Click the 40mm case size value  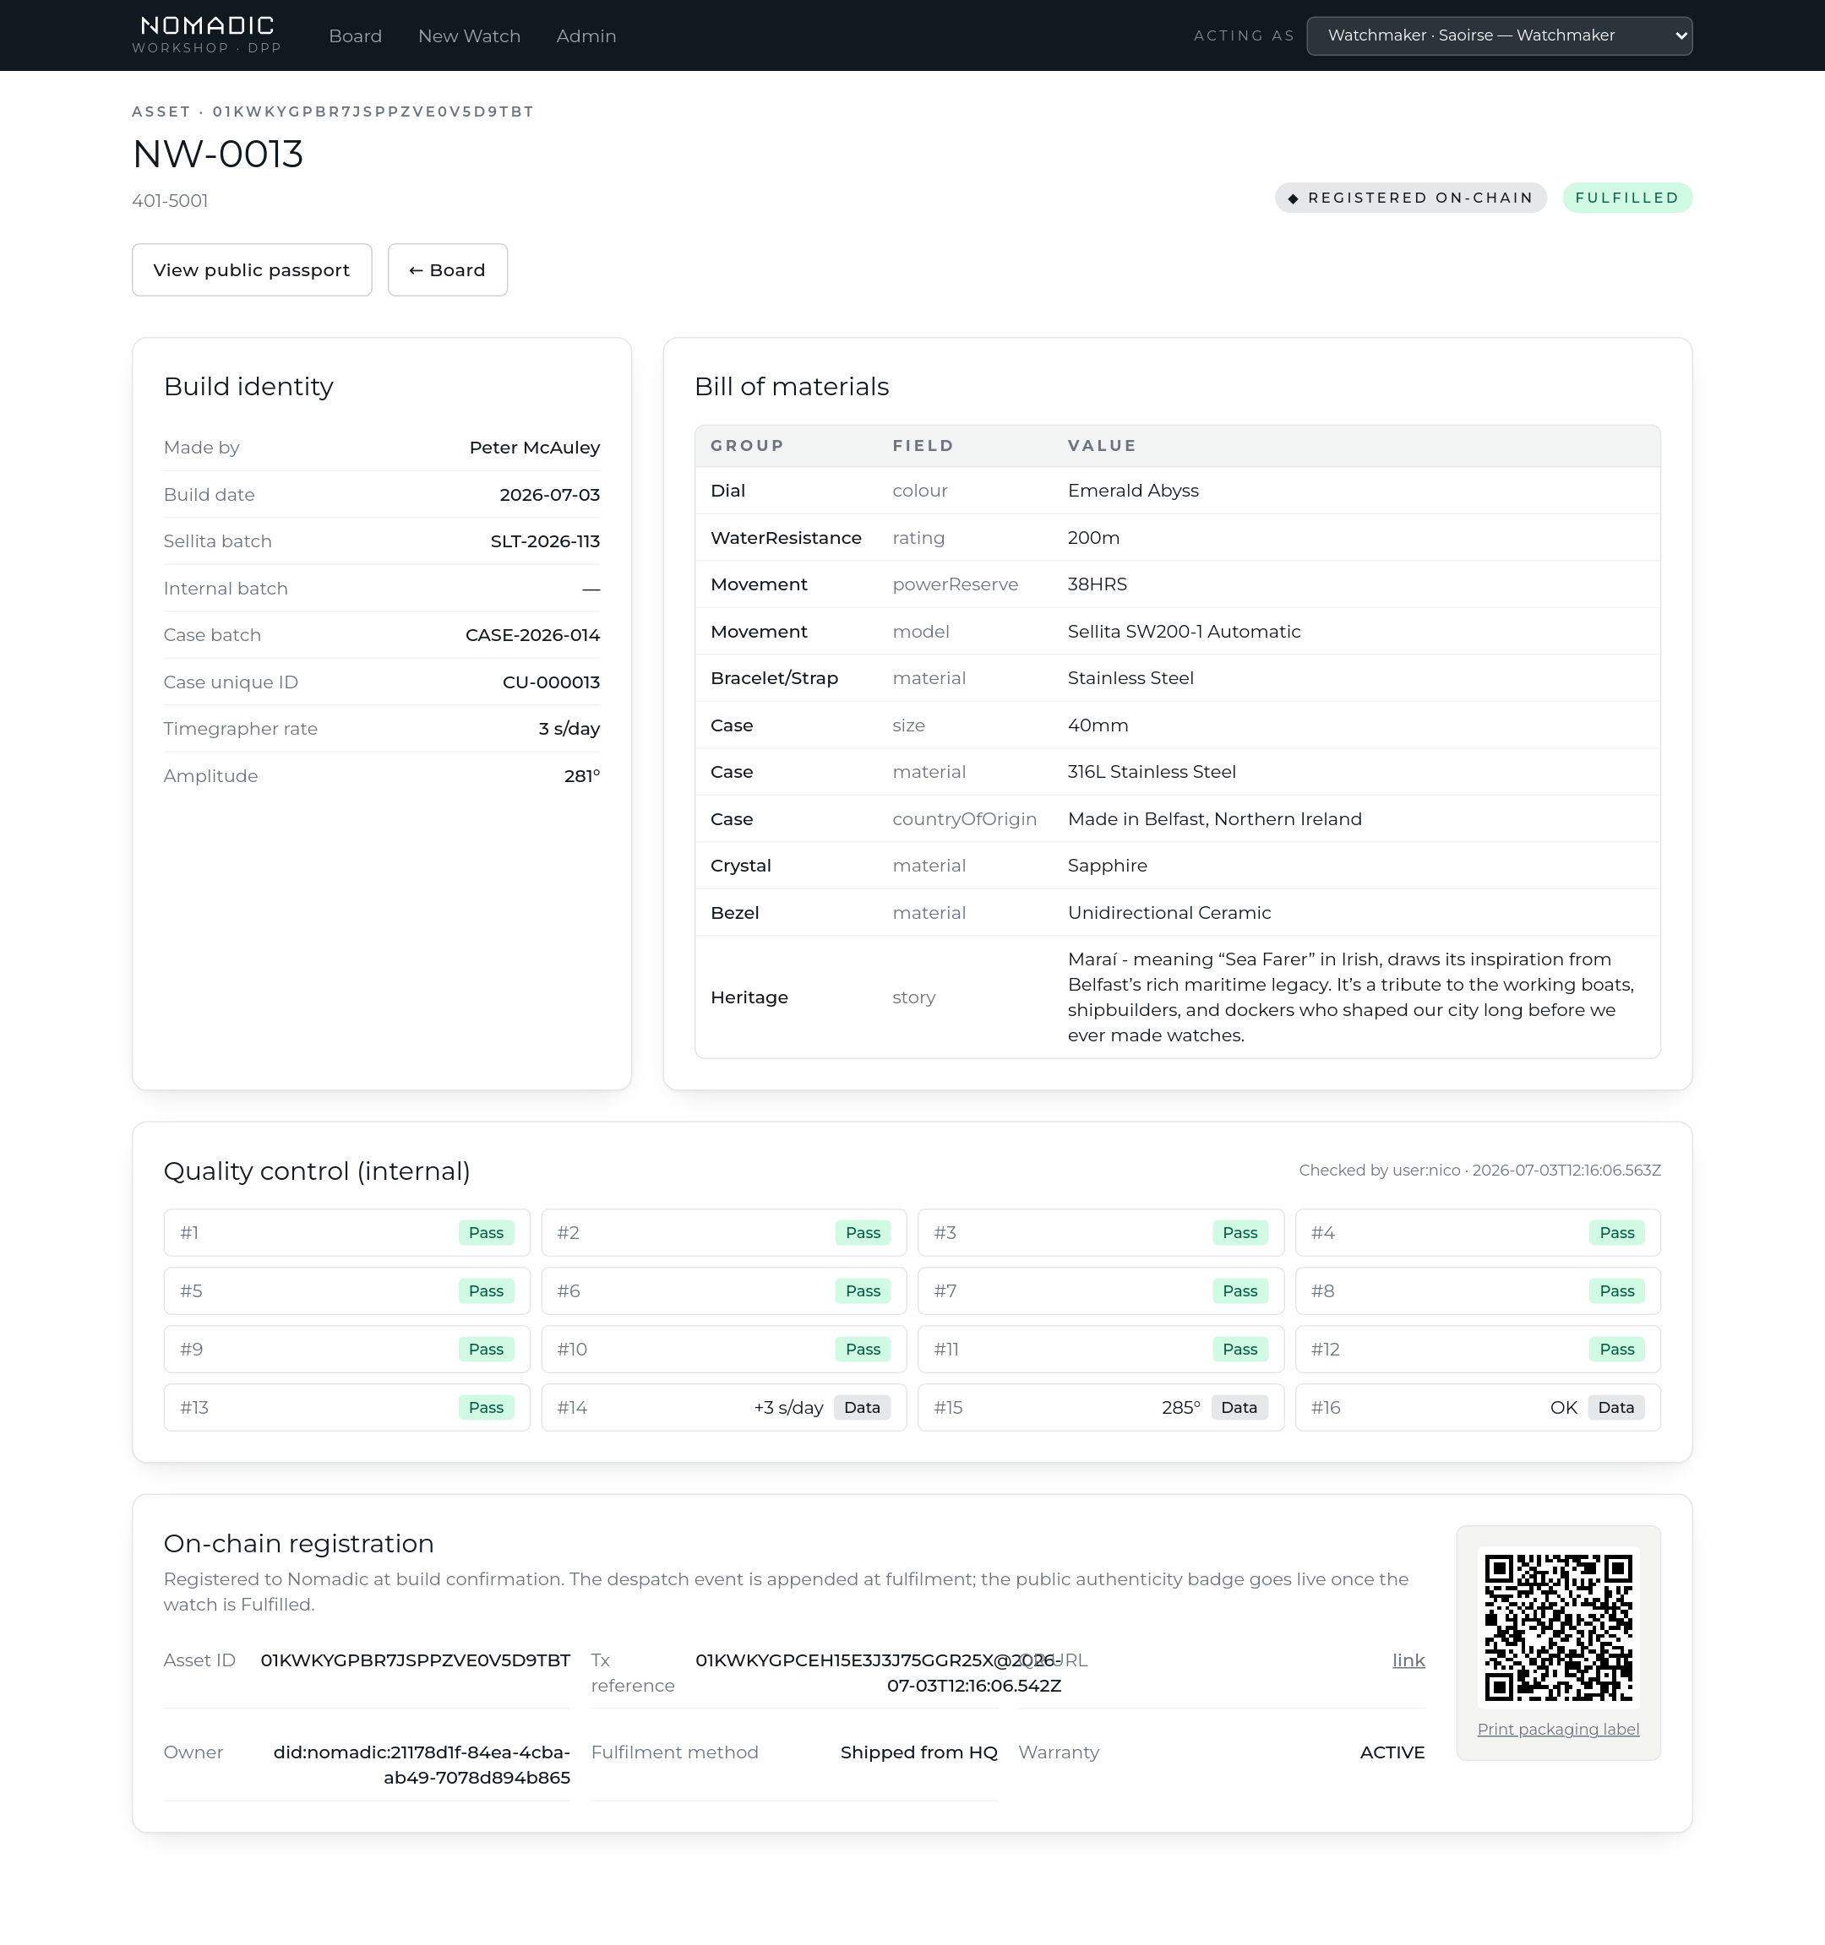coord(1098,725)
